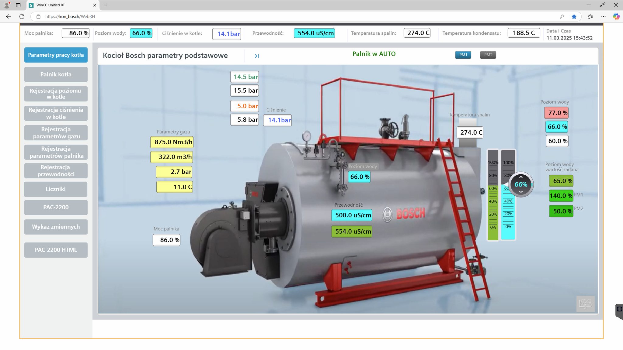The image size is (623, 350).
Task: Click the 5.0 bar orange pressure field
Action: pyautogui.click(x=245, y=106)
